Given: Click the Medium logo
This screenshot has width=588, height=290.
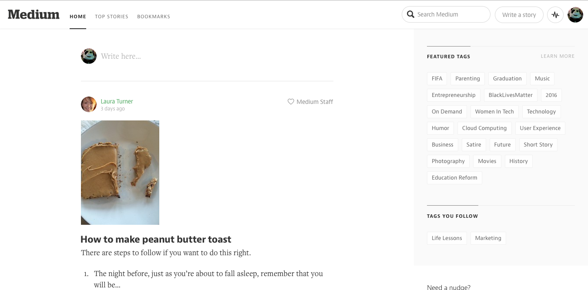Looking at the screenshot, I should pos(34,14).
